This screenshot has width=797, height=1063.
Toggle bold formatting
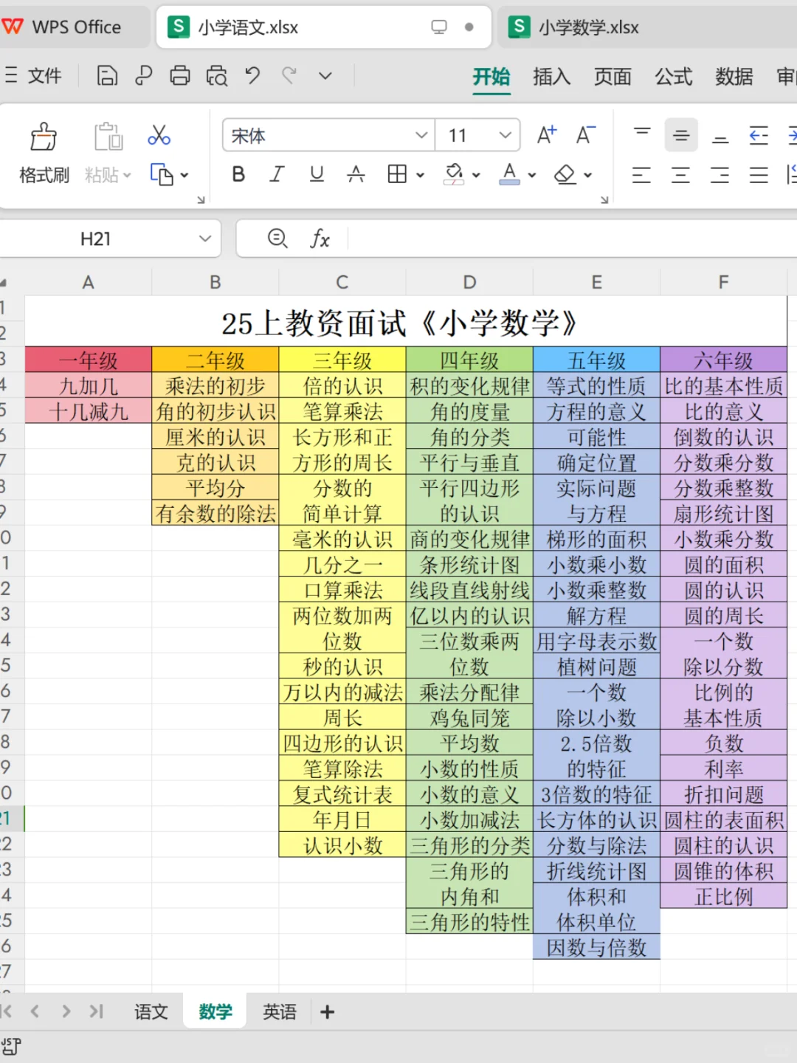(x=238, y=174)
